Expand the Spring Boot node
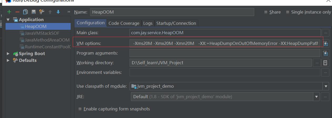The image size is (332, 118). (x=8, y=54)
